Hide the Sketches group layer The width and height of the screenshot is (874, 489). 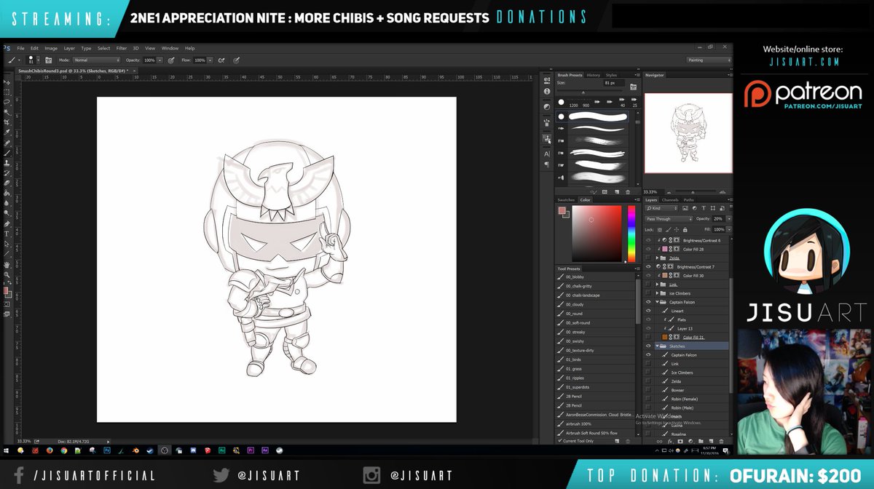click(x=647, y=346)
